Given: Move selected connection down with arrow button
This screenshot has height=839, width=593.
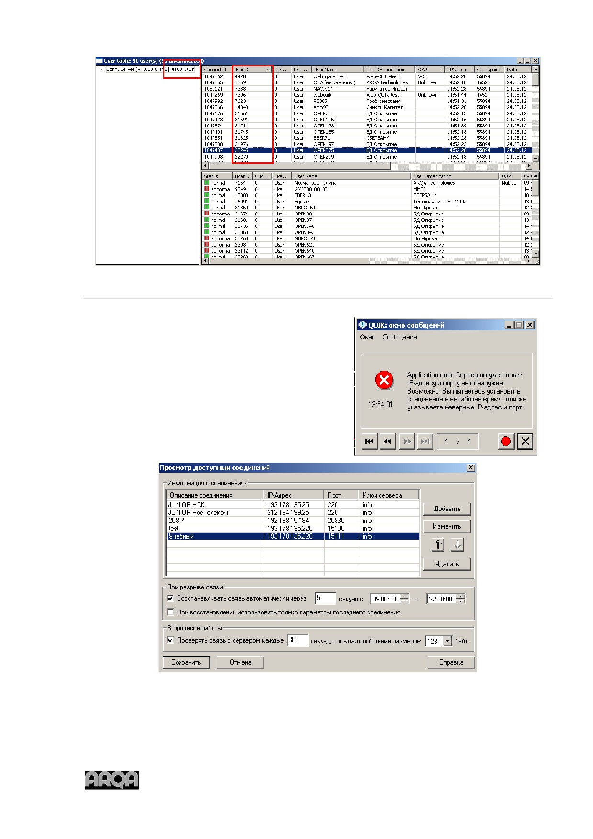Looking at the screenshot, I should click(x=457, y=545).
